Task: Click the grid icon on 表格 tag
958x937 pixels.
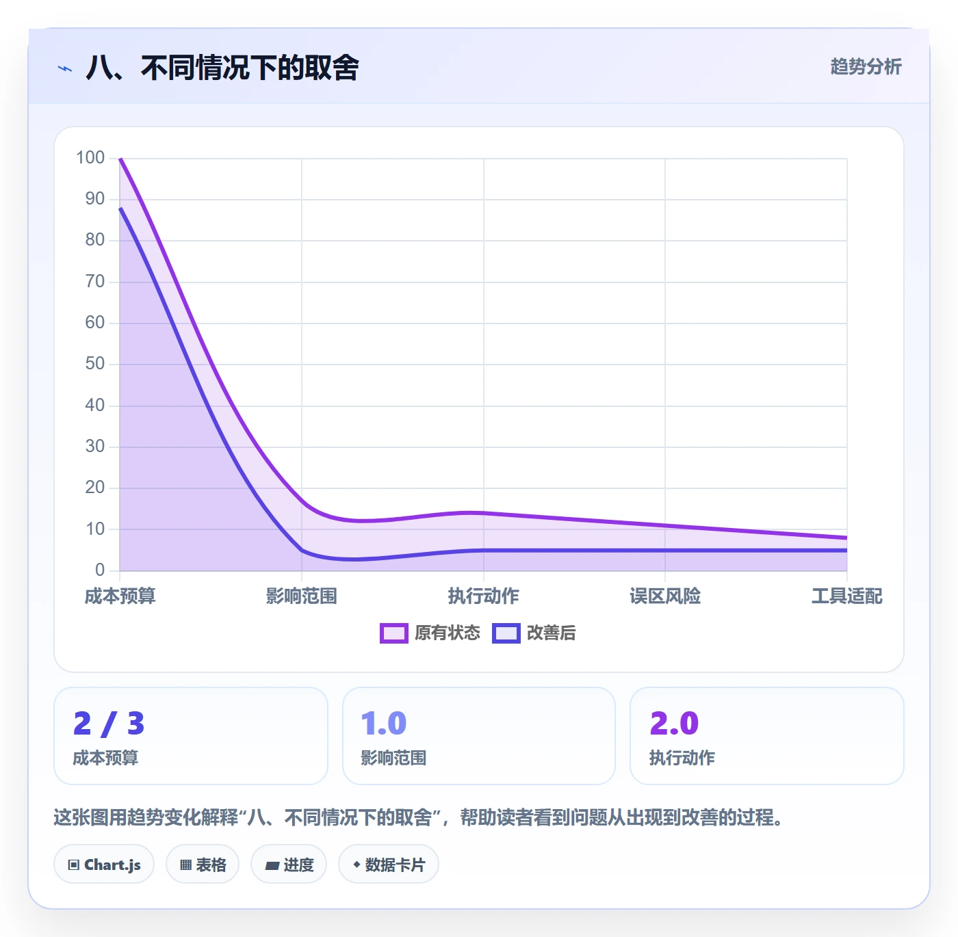Action: point(185,865)
